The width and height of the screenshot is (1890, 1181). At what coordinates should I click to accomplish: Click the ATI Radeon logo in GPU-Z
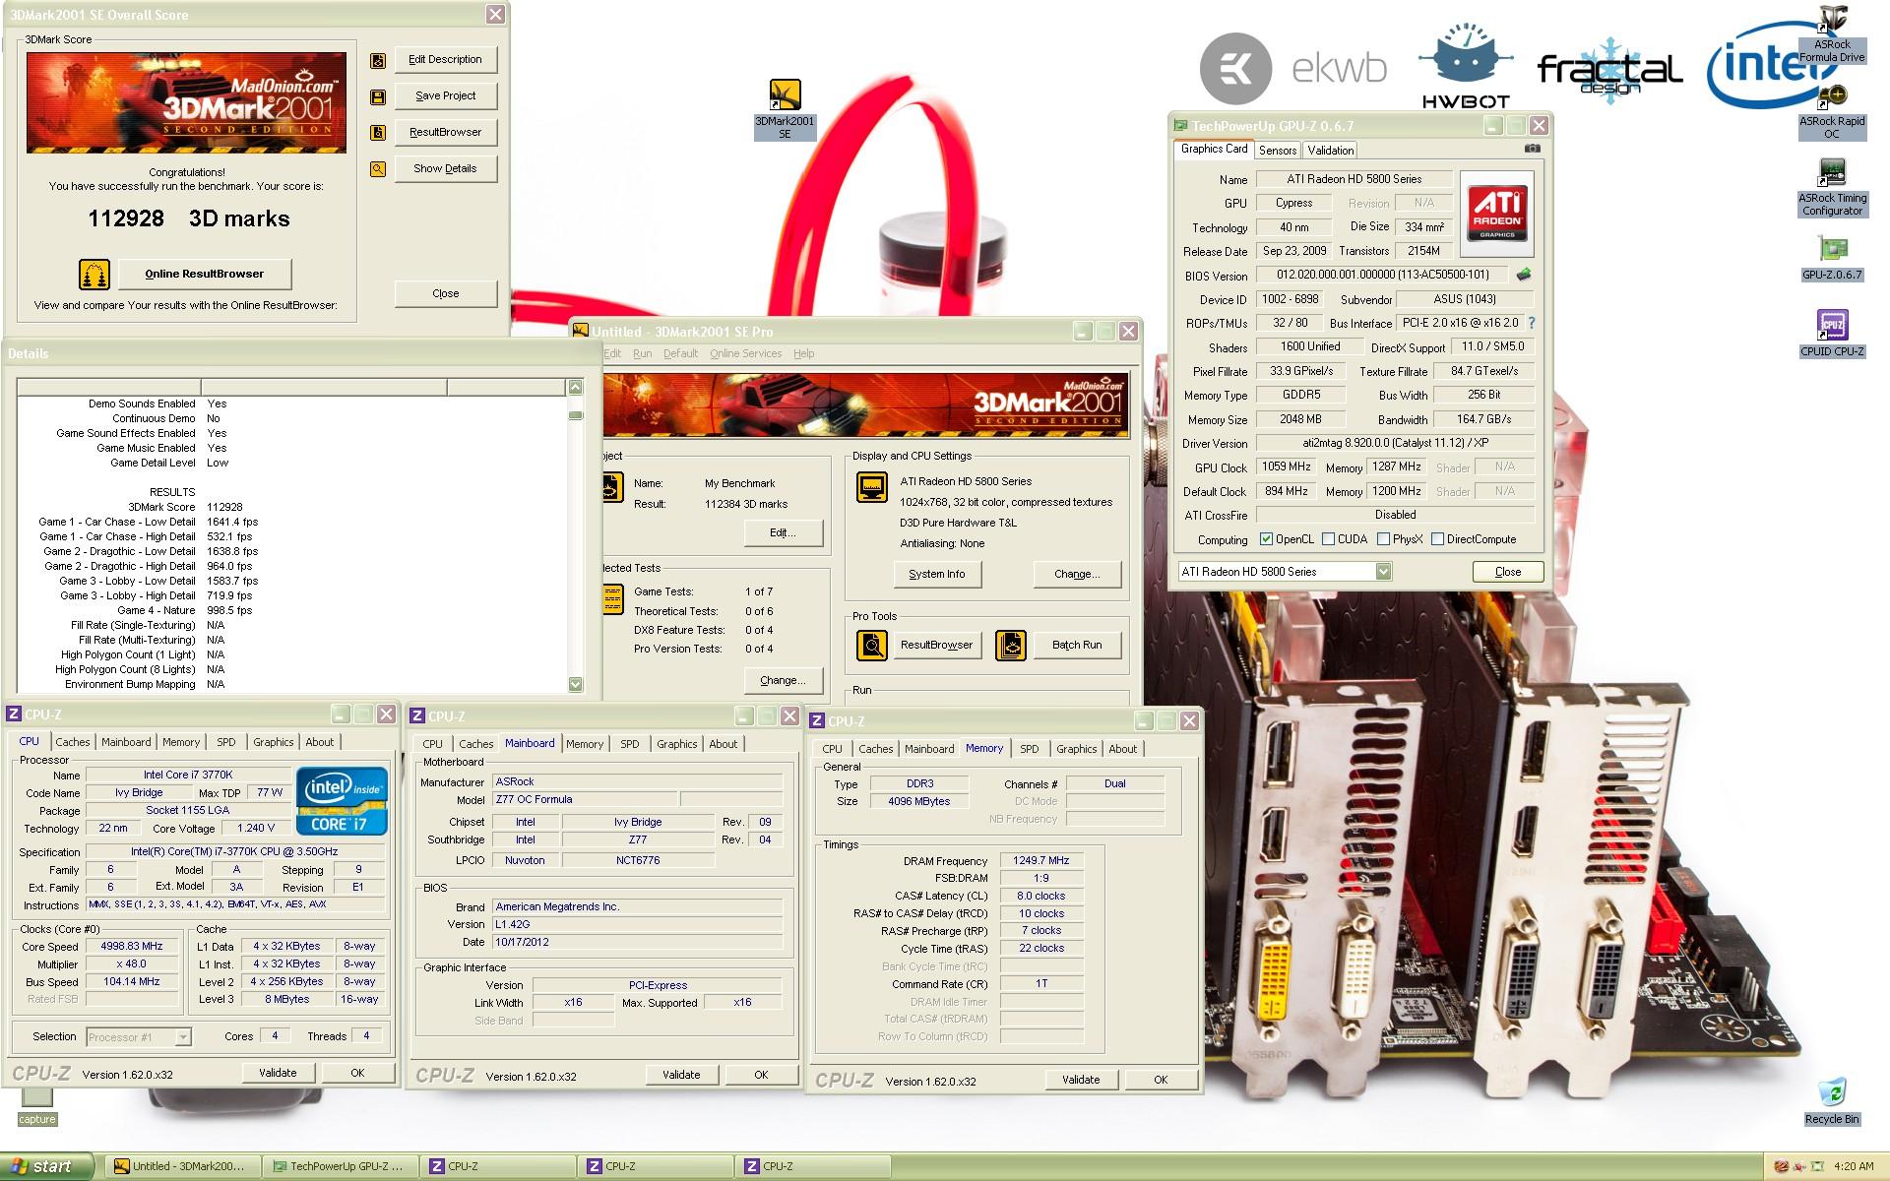pyautogui.click(x=1496, y=215)
